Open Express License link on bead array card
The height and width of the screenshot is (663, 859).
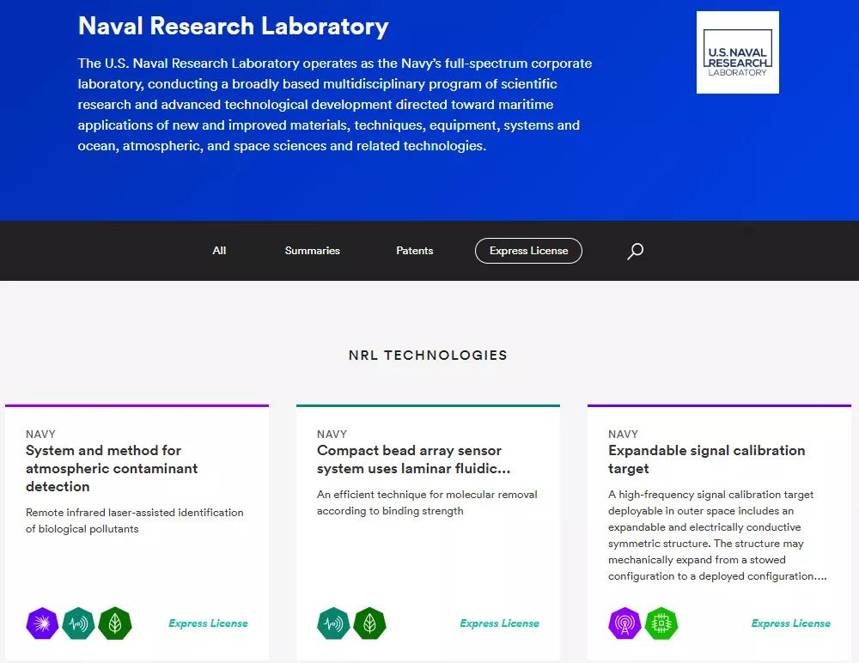(500, 623)
